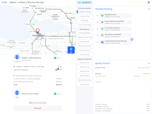Click the Booked Online tracking icon

point(102,15)
